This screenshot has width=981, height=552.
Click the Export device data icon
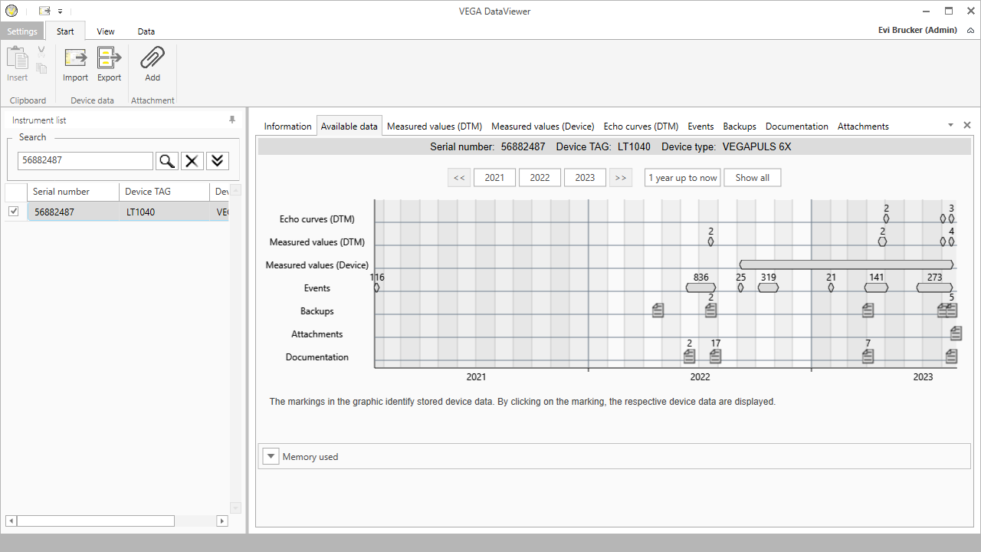(x=109, y=58)
